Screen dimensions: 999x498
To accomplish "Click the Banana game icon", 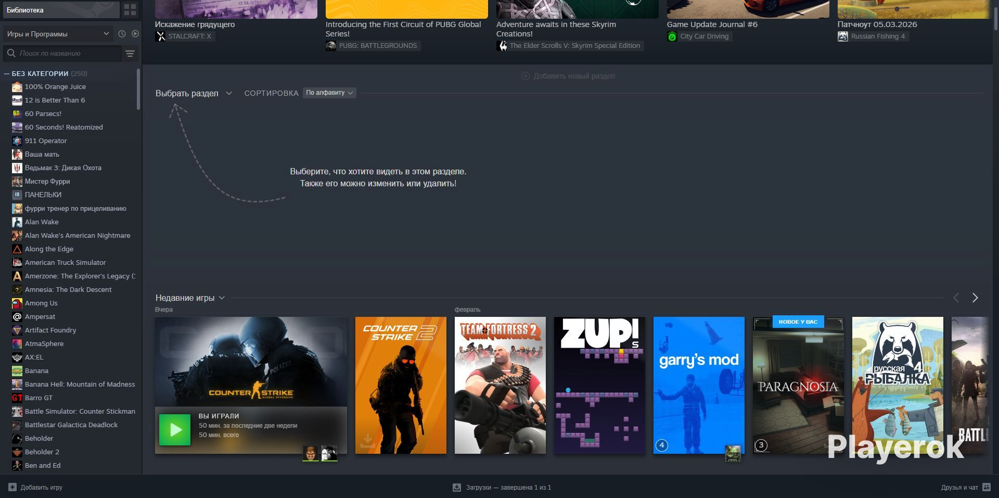I will click(17, 371).
